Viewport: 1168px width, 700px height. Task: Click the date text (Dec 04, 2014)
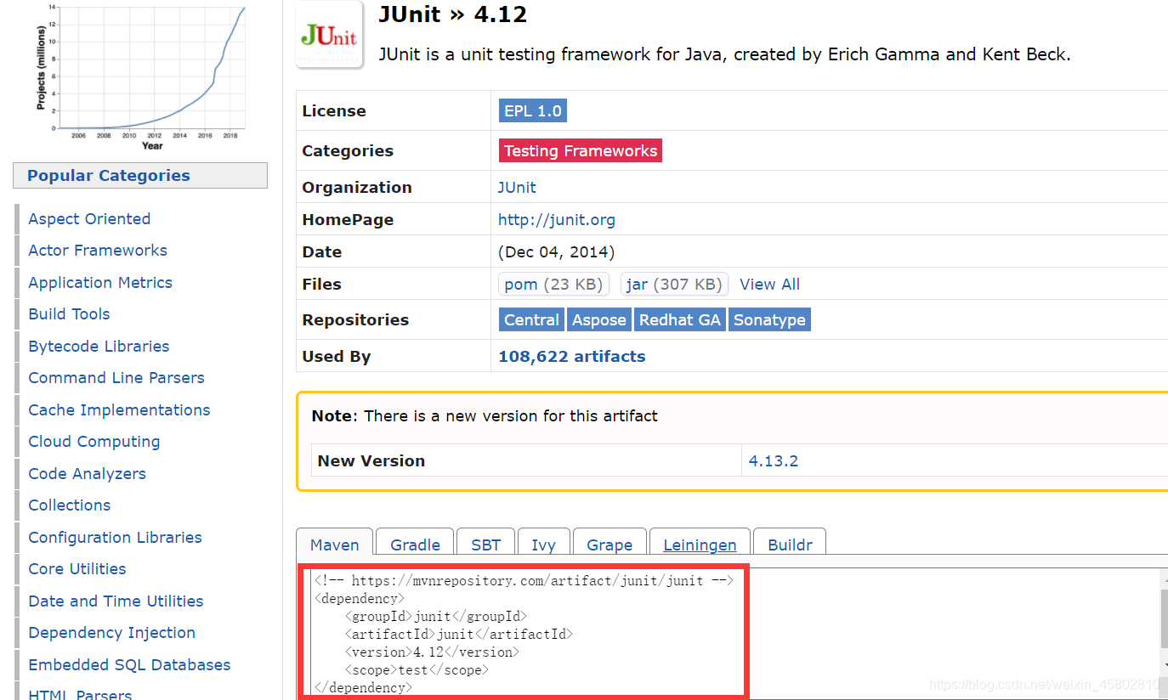pyautogui.click(x=556, y=252)
